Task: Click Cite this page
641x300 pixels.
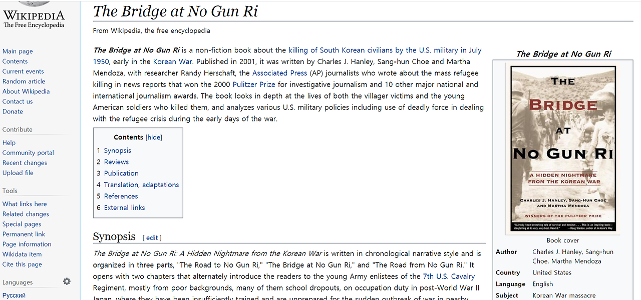Action: coord(22,264)
